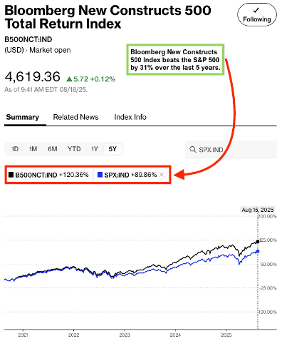Open the Summary tab

click(x=23, y=117)
